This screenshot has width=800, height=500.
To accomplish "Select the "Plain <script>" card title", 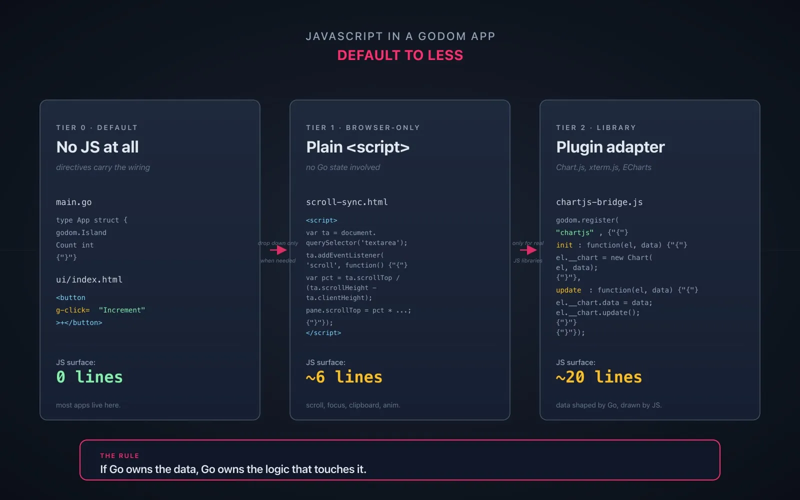I will point(358,147).
